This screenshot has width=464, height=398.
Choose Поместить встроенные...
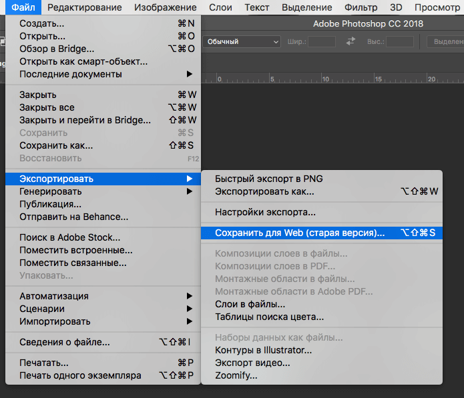click(x=103, y=250)
